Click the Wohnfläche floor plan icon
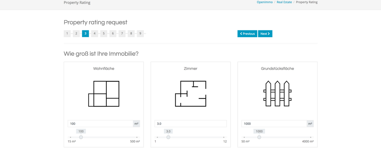The image size is (381, 163). [x=103, y=94]
